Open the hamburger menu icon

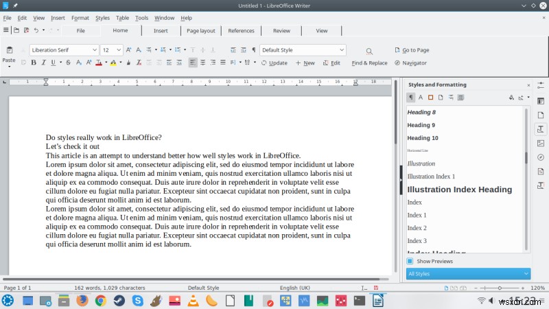point(6,30)
